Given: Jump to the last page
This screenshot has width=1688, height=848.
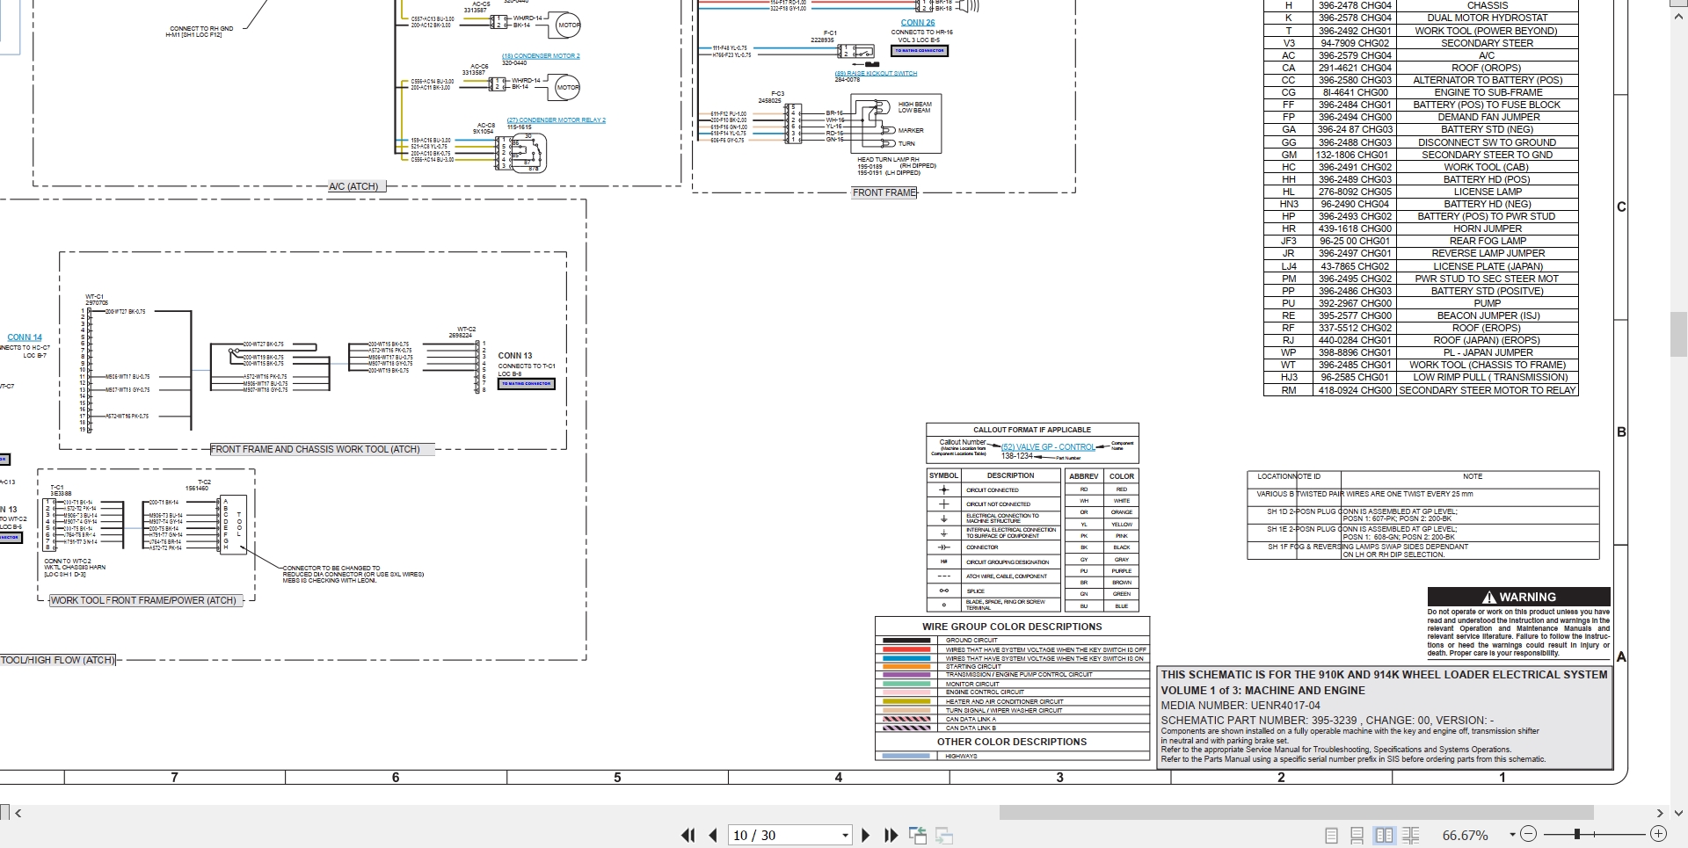Looking at the screenshot, I should (x=891, y=835).
